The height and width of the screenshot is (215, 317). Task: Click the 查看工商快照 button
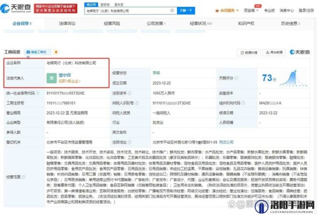pyautogui.click(x=38, y=52)
